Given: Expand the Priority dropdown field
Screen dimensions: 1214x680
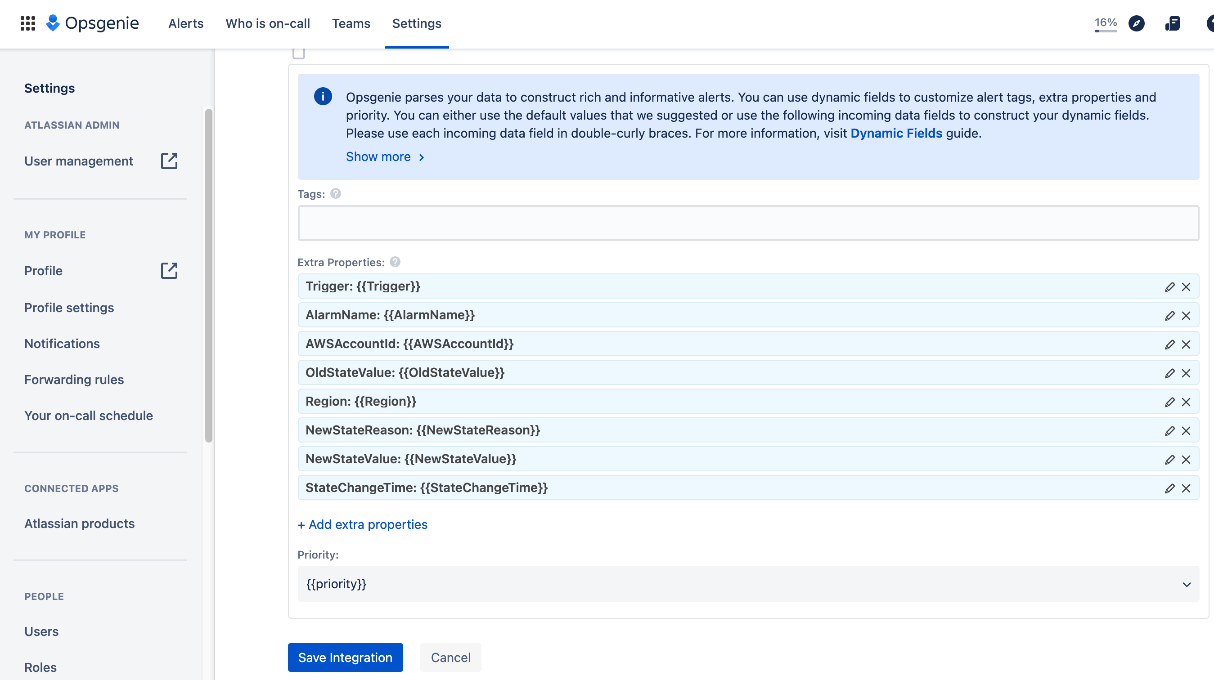Looking at the screenshot, I should click(1187, 583).
